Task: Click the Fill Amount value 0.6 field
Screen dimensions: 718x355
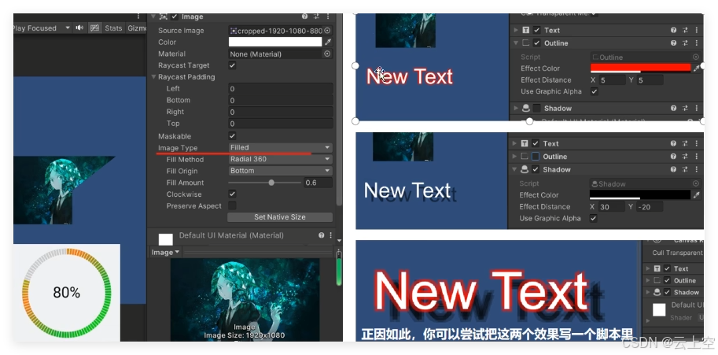Action: [x=318, y=183]
